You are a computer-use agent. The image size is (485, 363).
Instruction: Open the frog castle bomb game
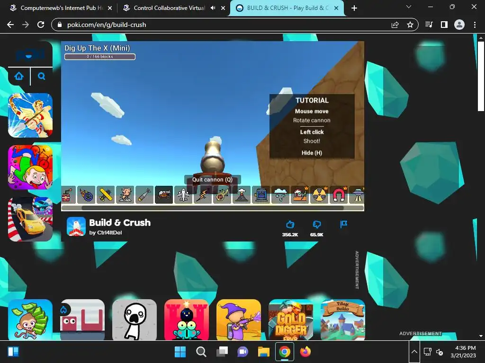point(187,320)
